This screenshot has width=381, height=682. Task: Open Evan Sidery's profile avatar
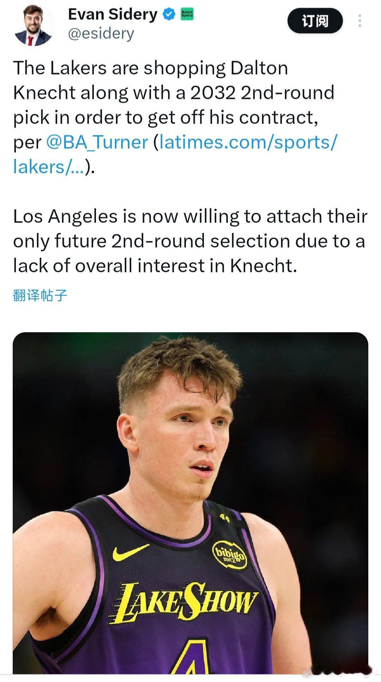[x=34, y=25]
